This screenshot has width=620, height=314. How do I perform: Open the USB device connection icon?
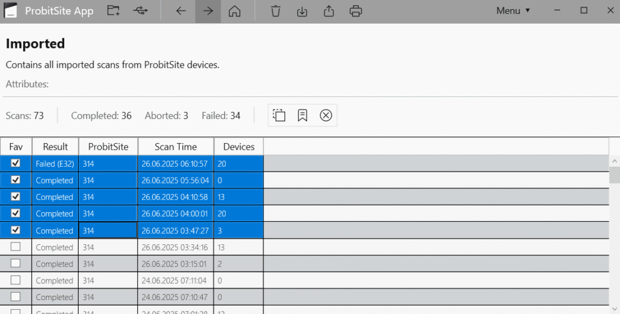pyautogui.click(x=140, y=11)
